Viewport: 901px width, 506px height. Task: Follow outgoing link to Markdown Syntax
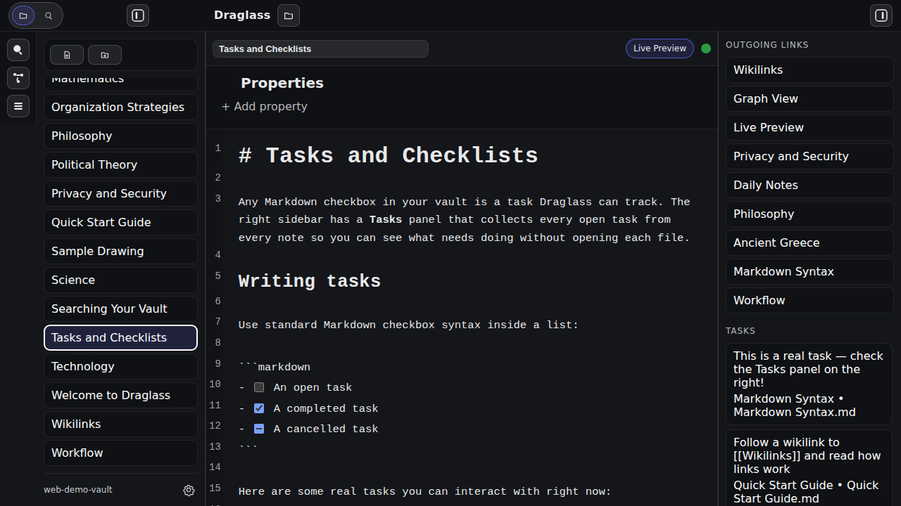point(809,272)
